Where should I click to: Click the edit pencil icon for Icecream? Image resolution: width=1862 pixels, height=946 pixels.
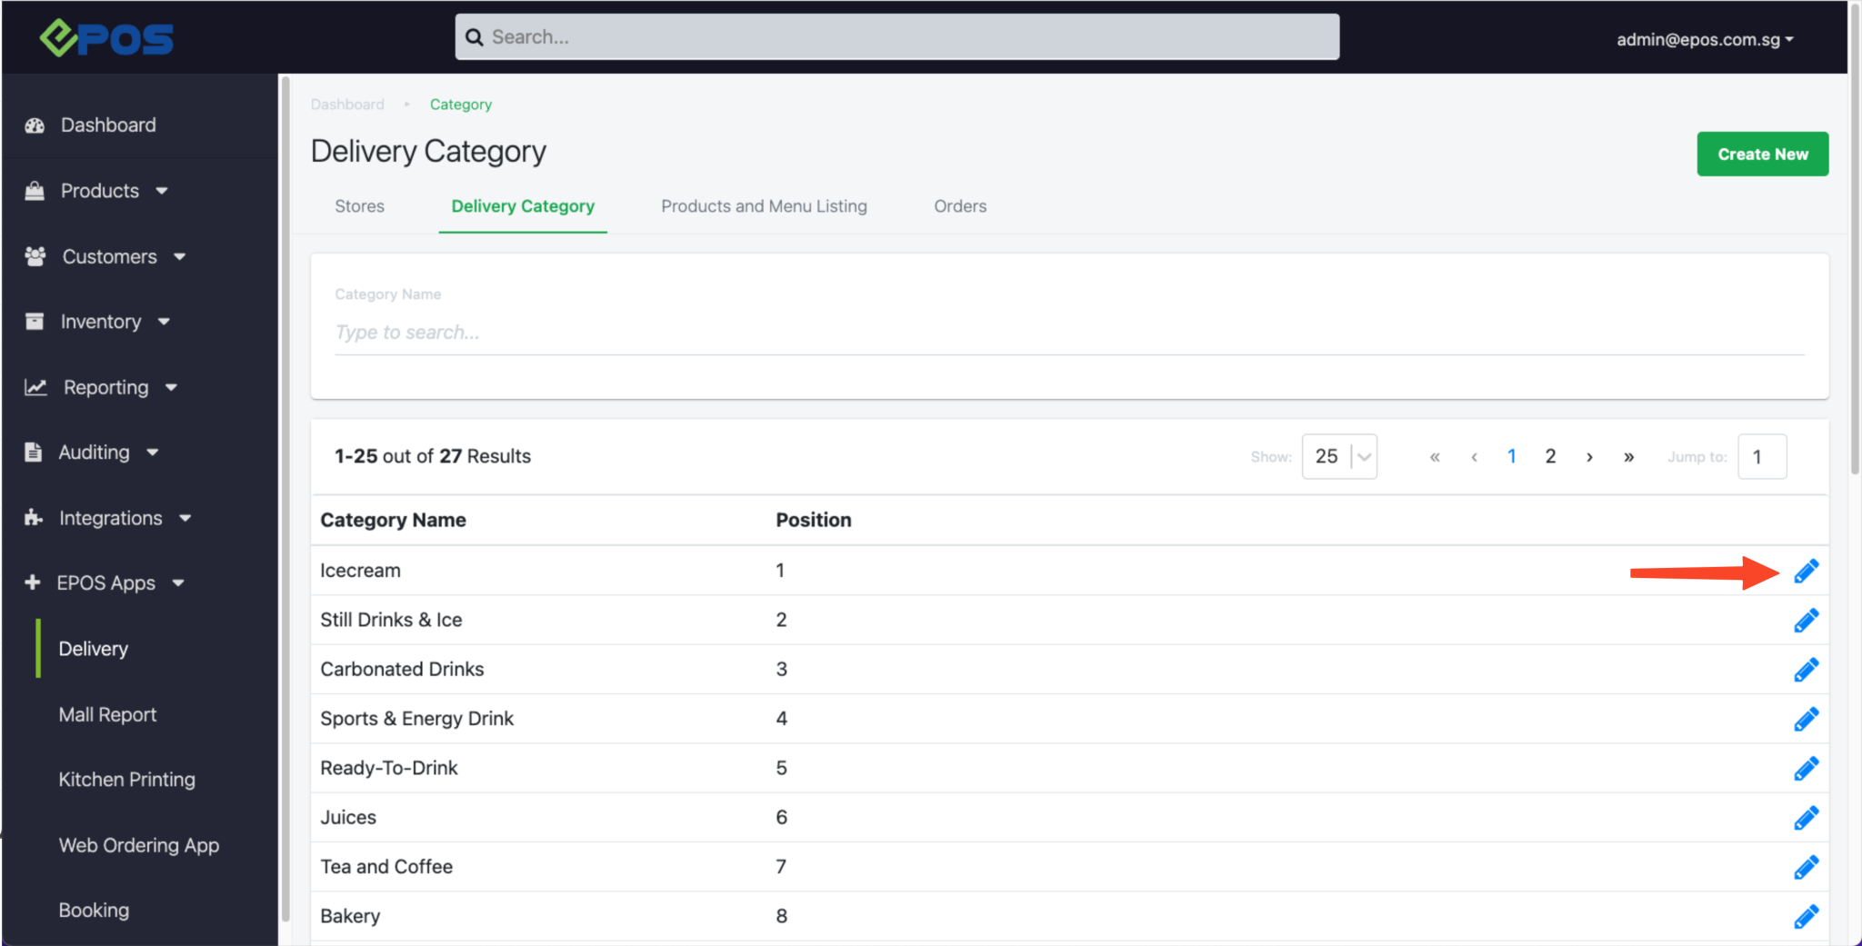pyautogui.click(x=1806, y=571)
